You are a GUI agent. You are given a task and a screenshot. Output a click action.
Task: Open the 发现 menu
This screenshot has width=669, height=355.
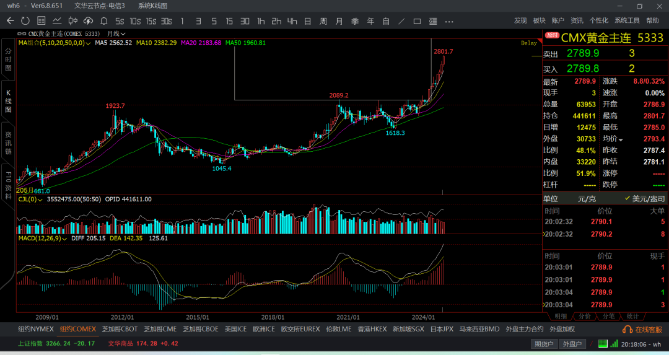(x=520, y=20)
